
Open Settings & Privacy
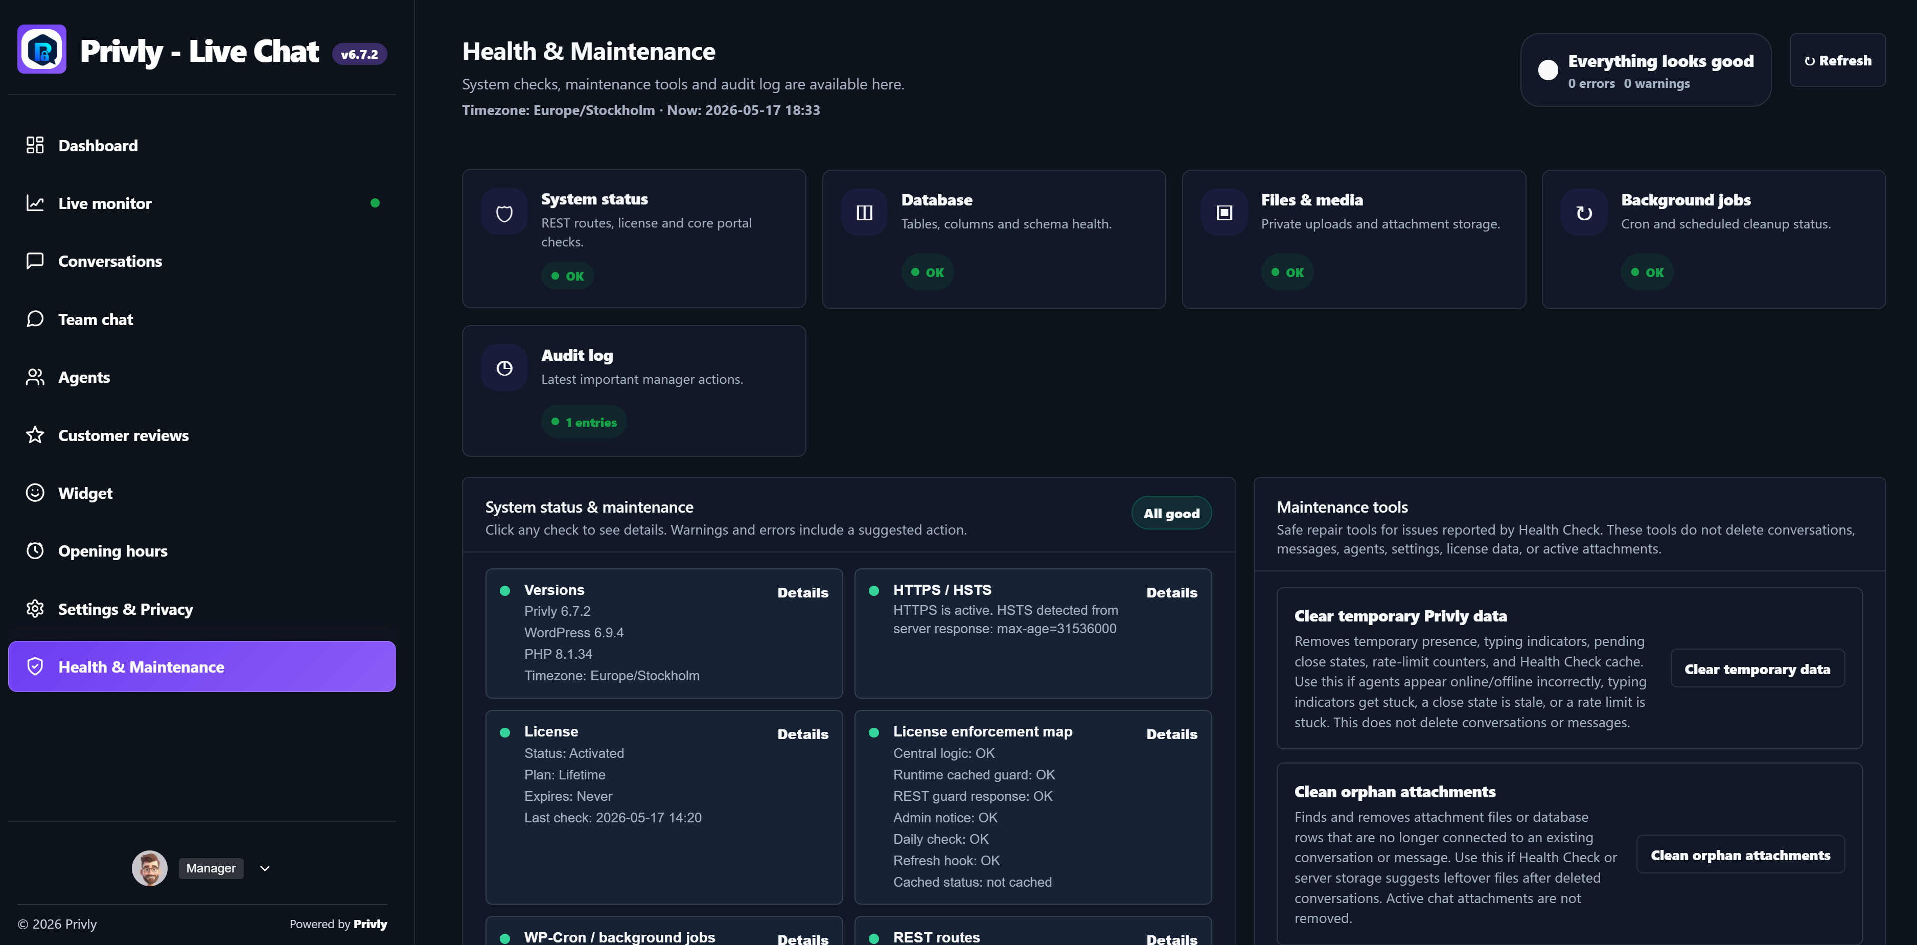tap(202, 609)
